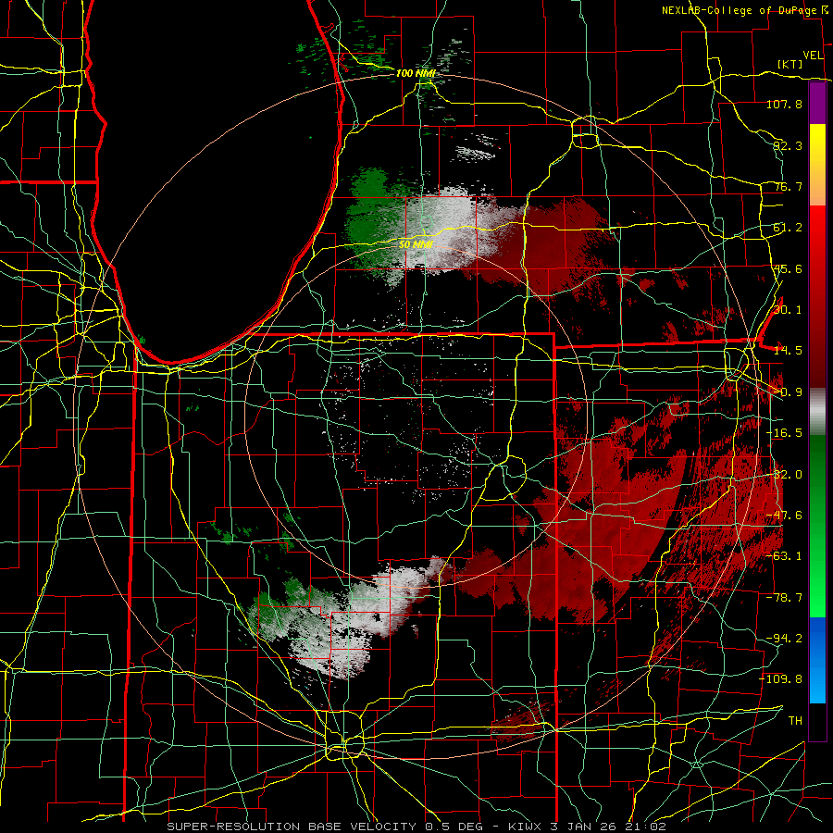Image resolution: width=833 pixels, height=833 pixels.
Task: Click the -0.9 value on velocity scale
Action: pyautogui.click(x=788, y=392)
